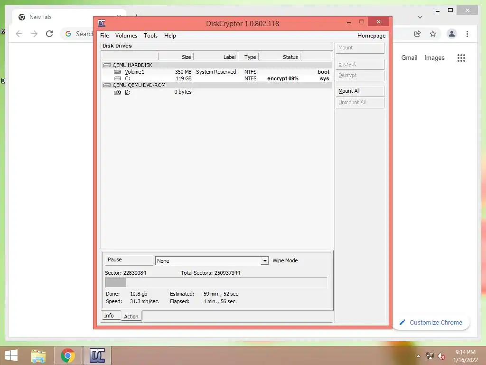
Task: Click Customize Chrome button
Action: tap(431, 323)
